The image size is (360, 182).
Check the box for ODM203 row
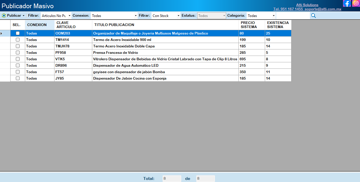18,33
